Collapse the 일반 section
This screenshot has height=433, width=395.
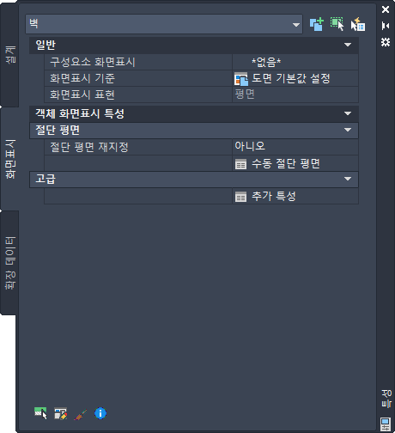348,45
